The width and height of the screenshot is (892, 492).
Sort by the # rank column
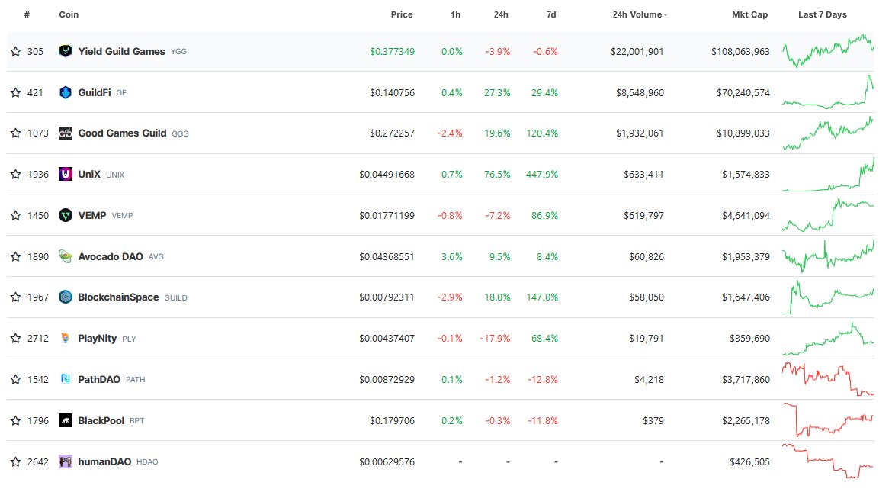pyautogui.click(x=27, y=14)
